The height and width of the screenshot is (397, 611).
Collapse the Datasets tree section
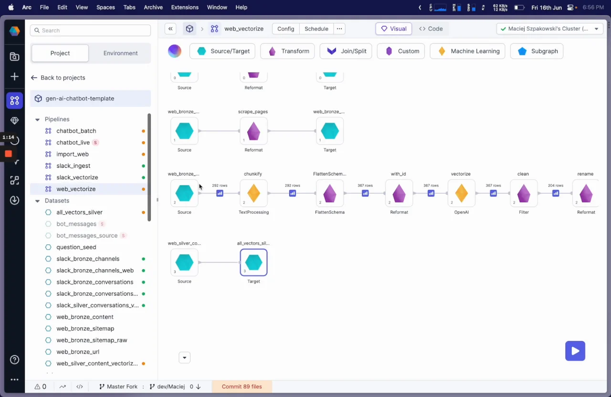tap(37, 201)
